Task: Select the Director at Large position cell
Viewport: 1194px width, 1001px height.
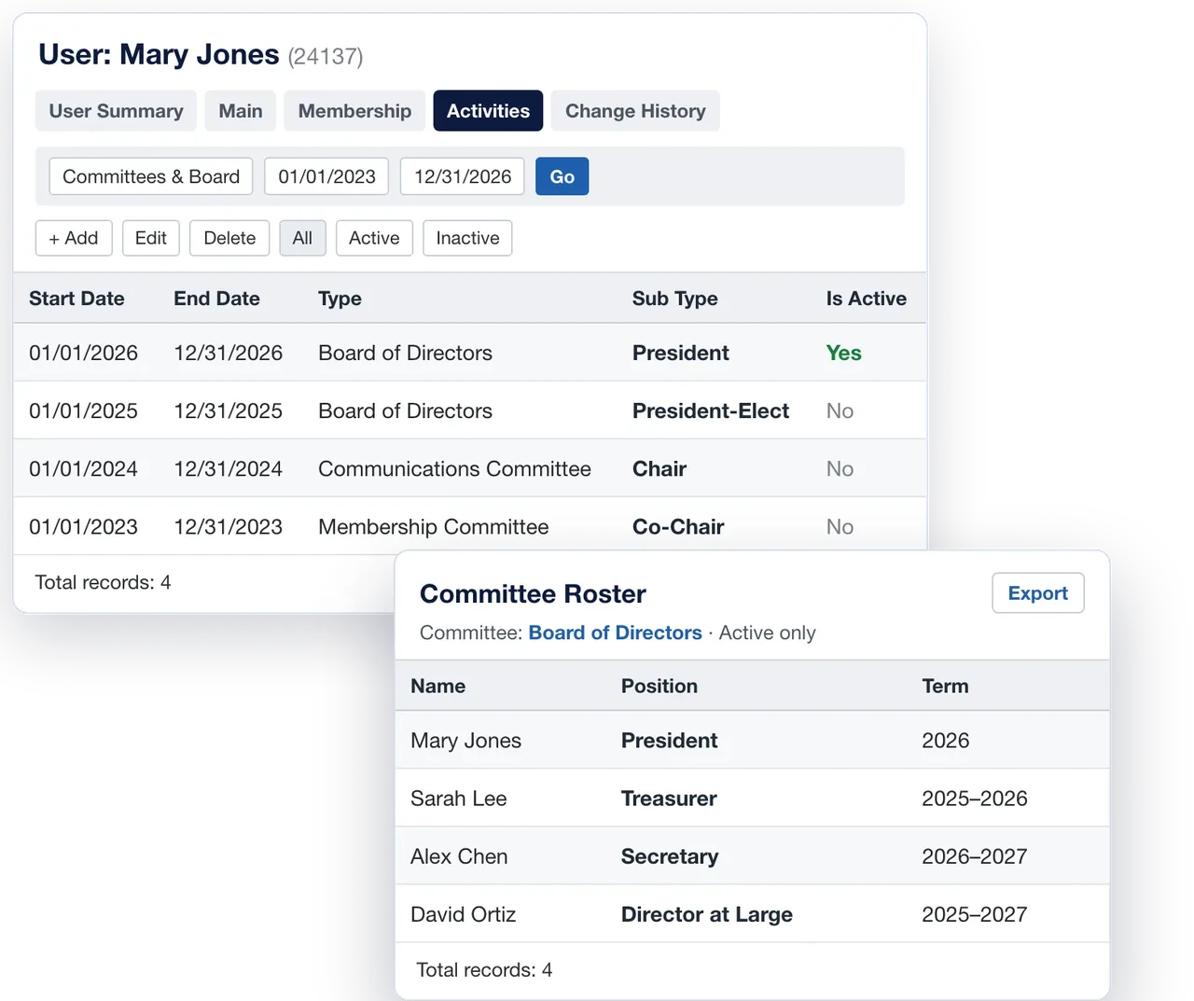Action: coord(707,913)
